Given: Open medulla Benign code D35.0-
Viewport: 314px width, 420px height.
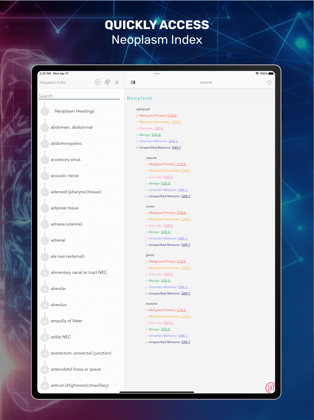Looking at the screenshot, I should pyautogui.click(x=166, y=330).
